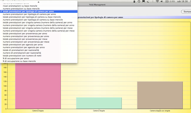191x113 pixels.
Task: Choose '% di occupazione per anno'
Action: [39, 58]
